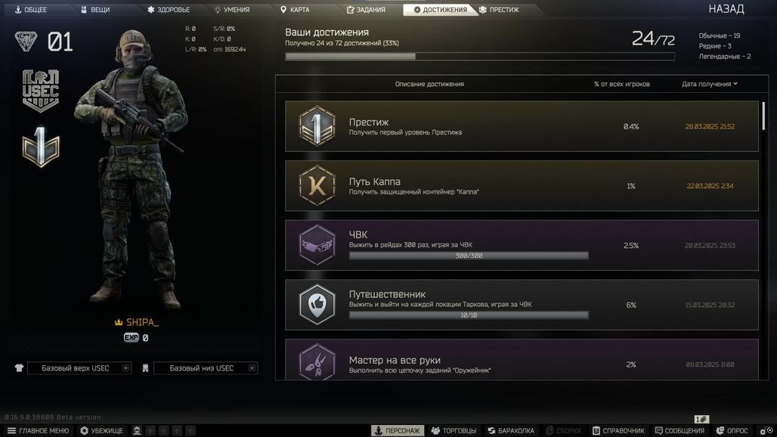Viewport: 777px width, 437px height.
Task: Click the USEC faction emblem
Action: [41, 90]
